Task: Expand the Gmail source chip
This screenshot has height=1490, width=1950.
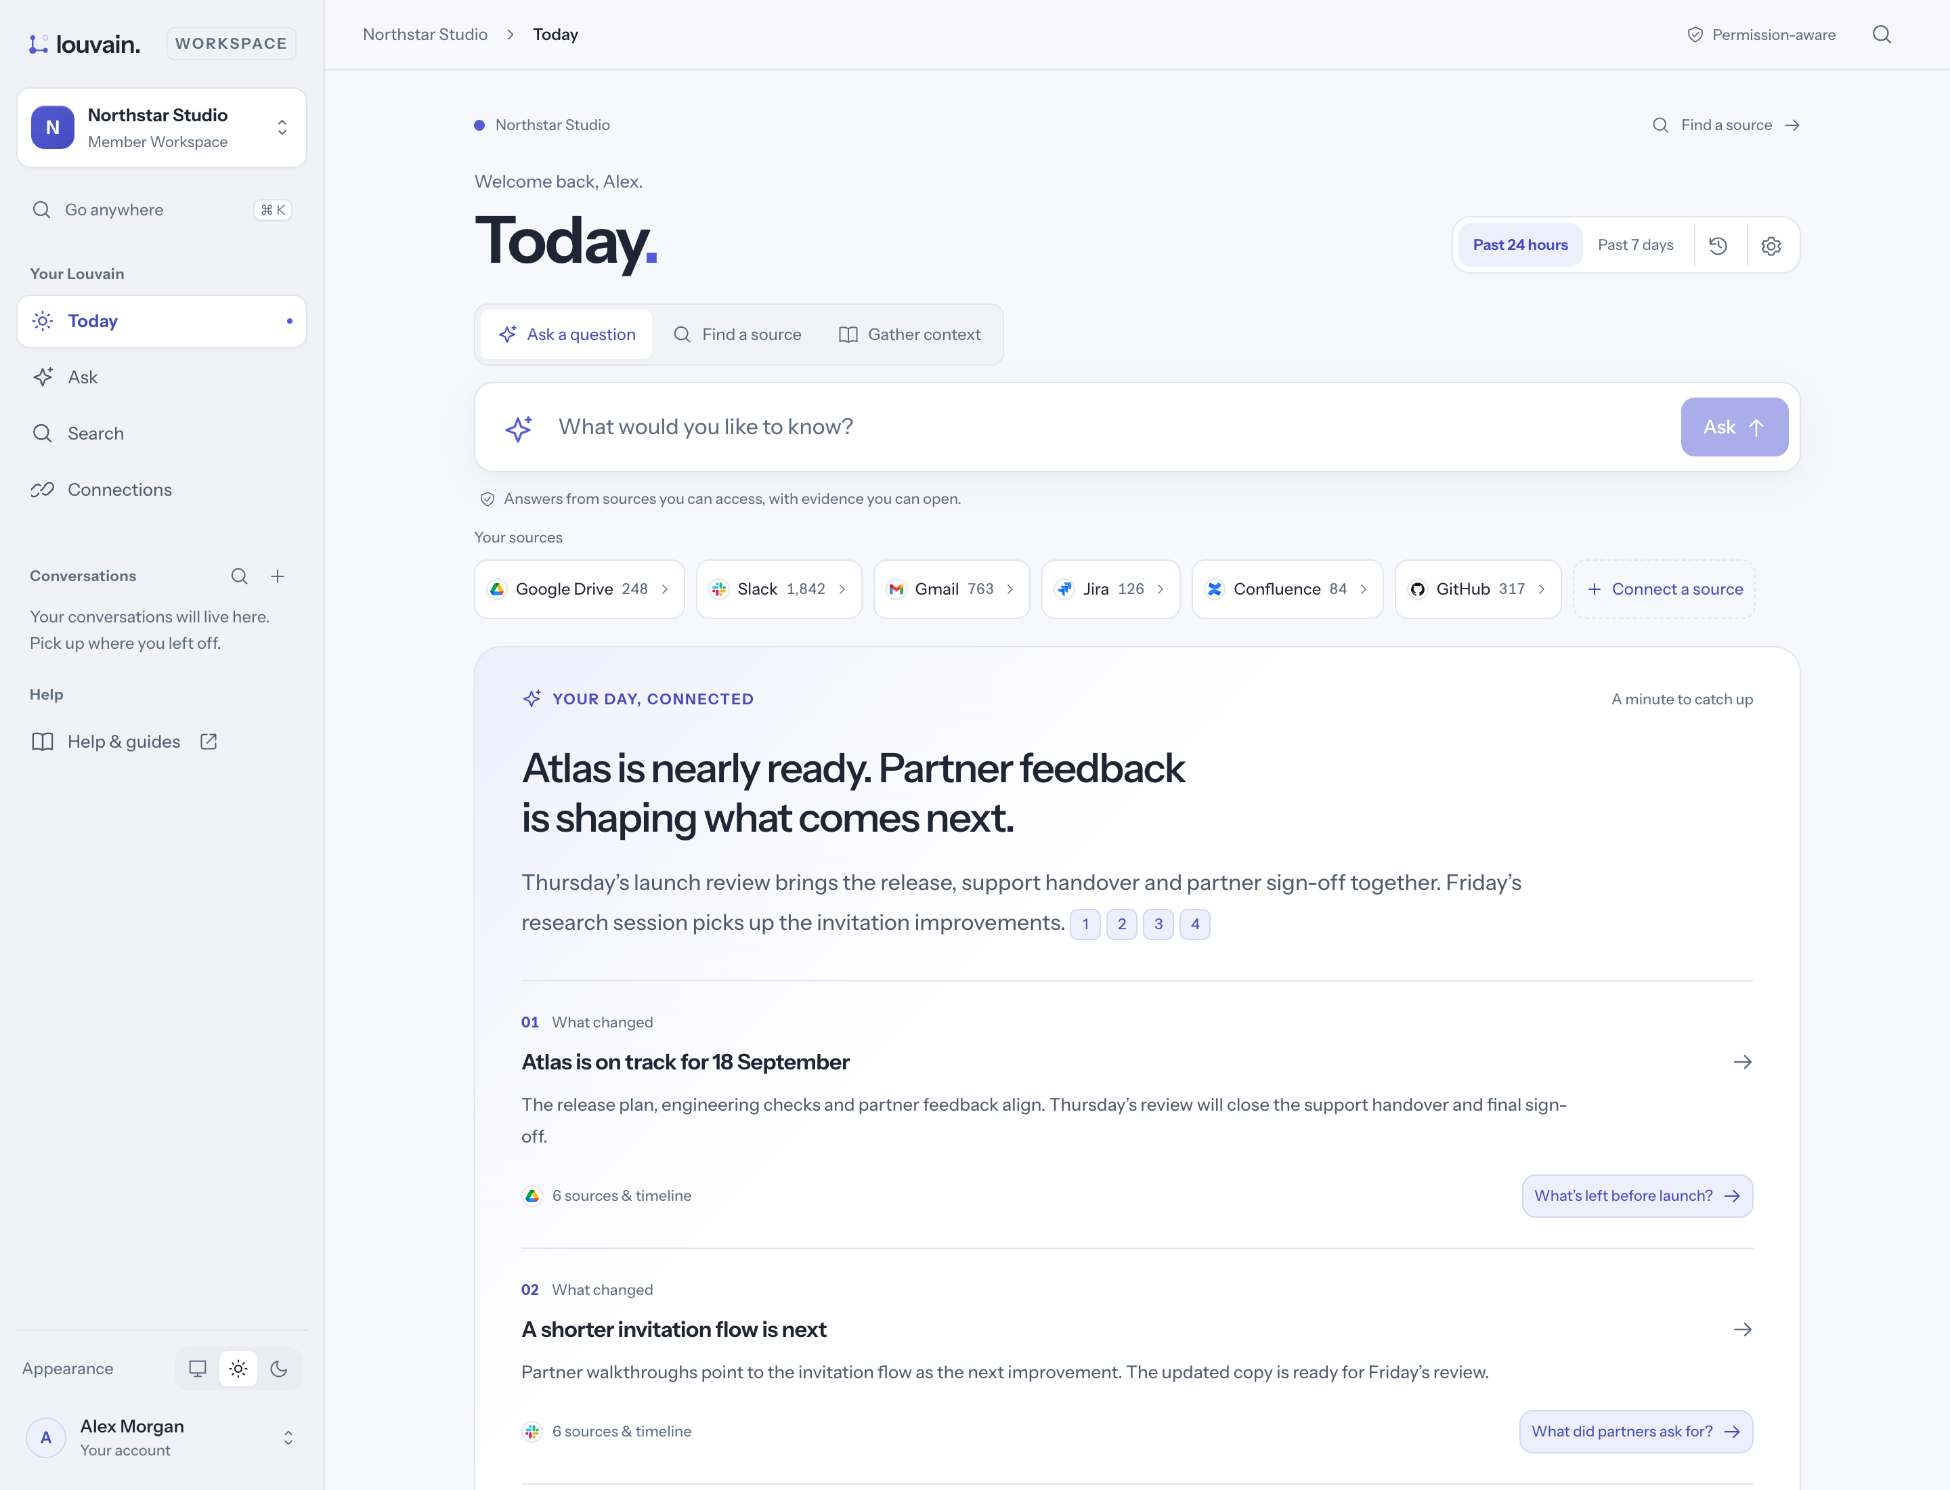Action: tap(951, 589)
